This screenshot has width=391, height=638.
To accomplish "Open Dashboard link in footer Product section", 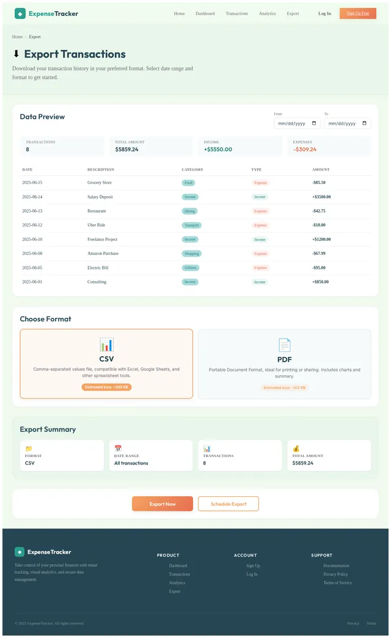I will point(178,565).
